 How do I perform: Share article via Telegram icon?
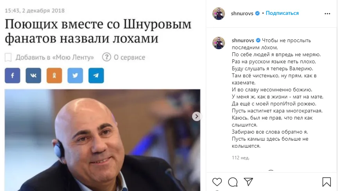click(x=96, y=76)
